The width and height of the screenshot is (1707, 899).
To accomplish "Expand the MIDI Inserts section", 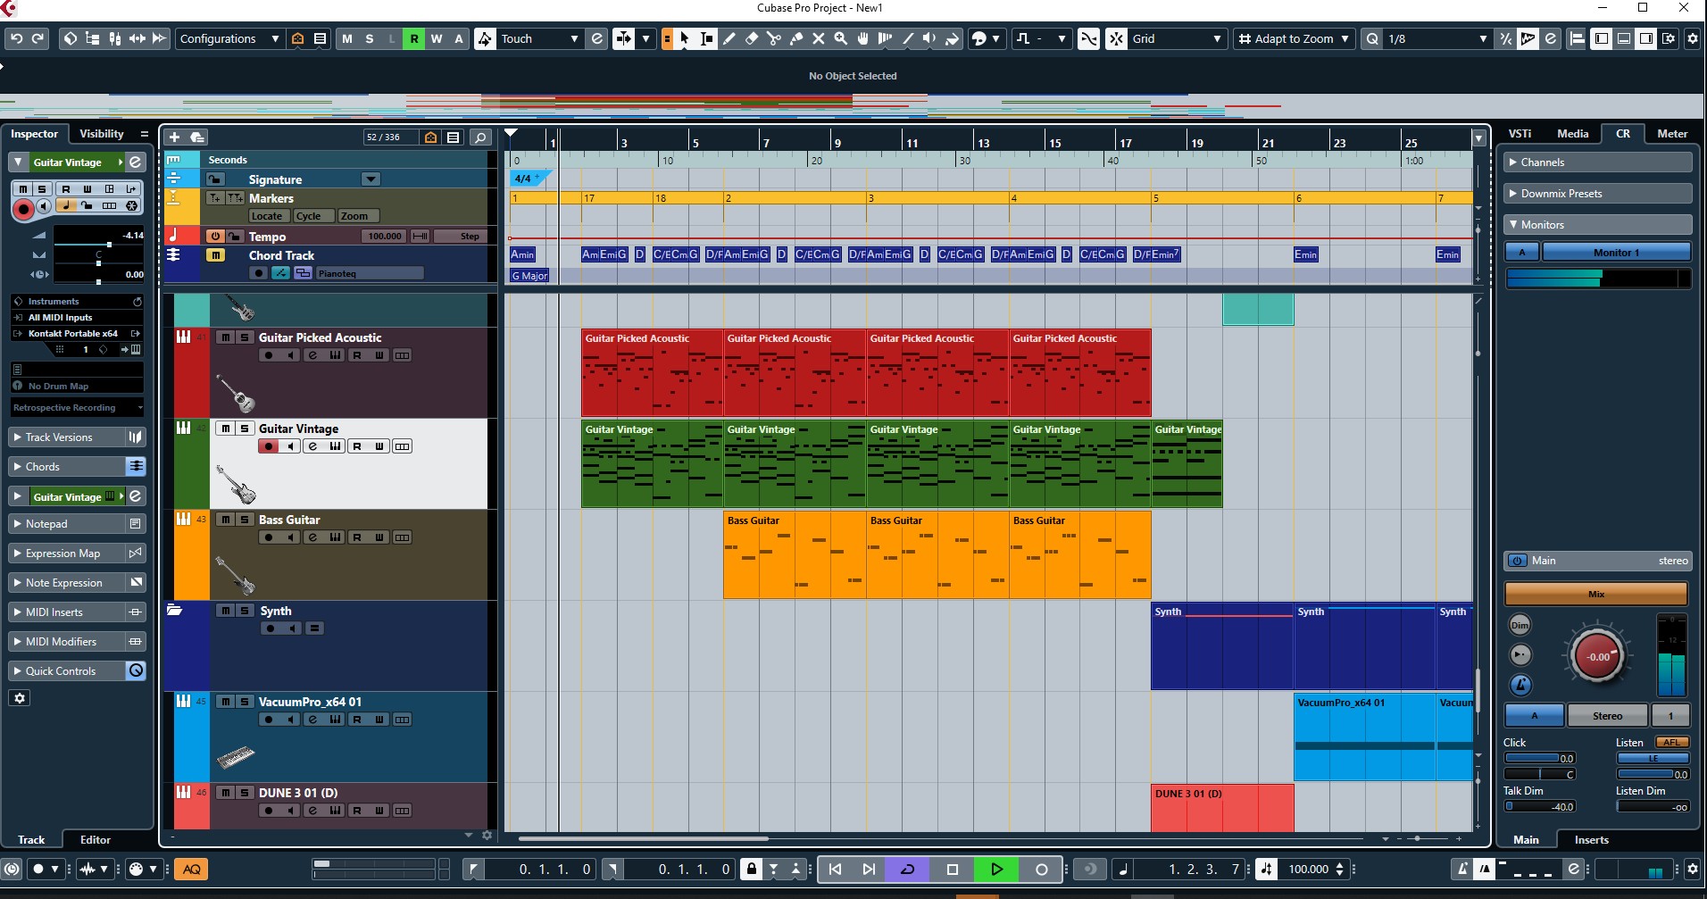I will pos(67,612).
